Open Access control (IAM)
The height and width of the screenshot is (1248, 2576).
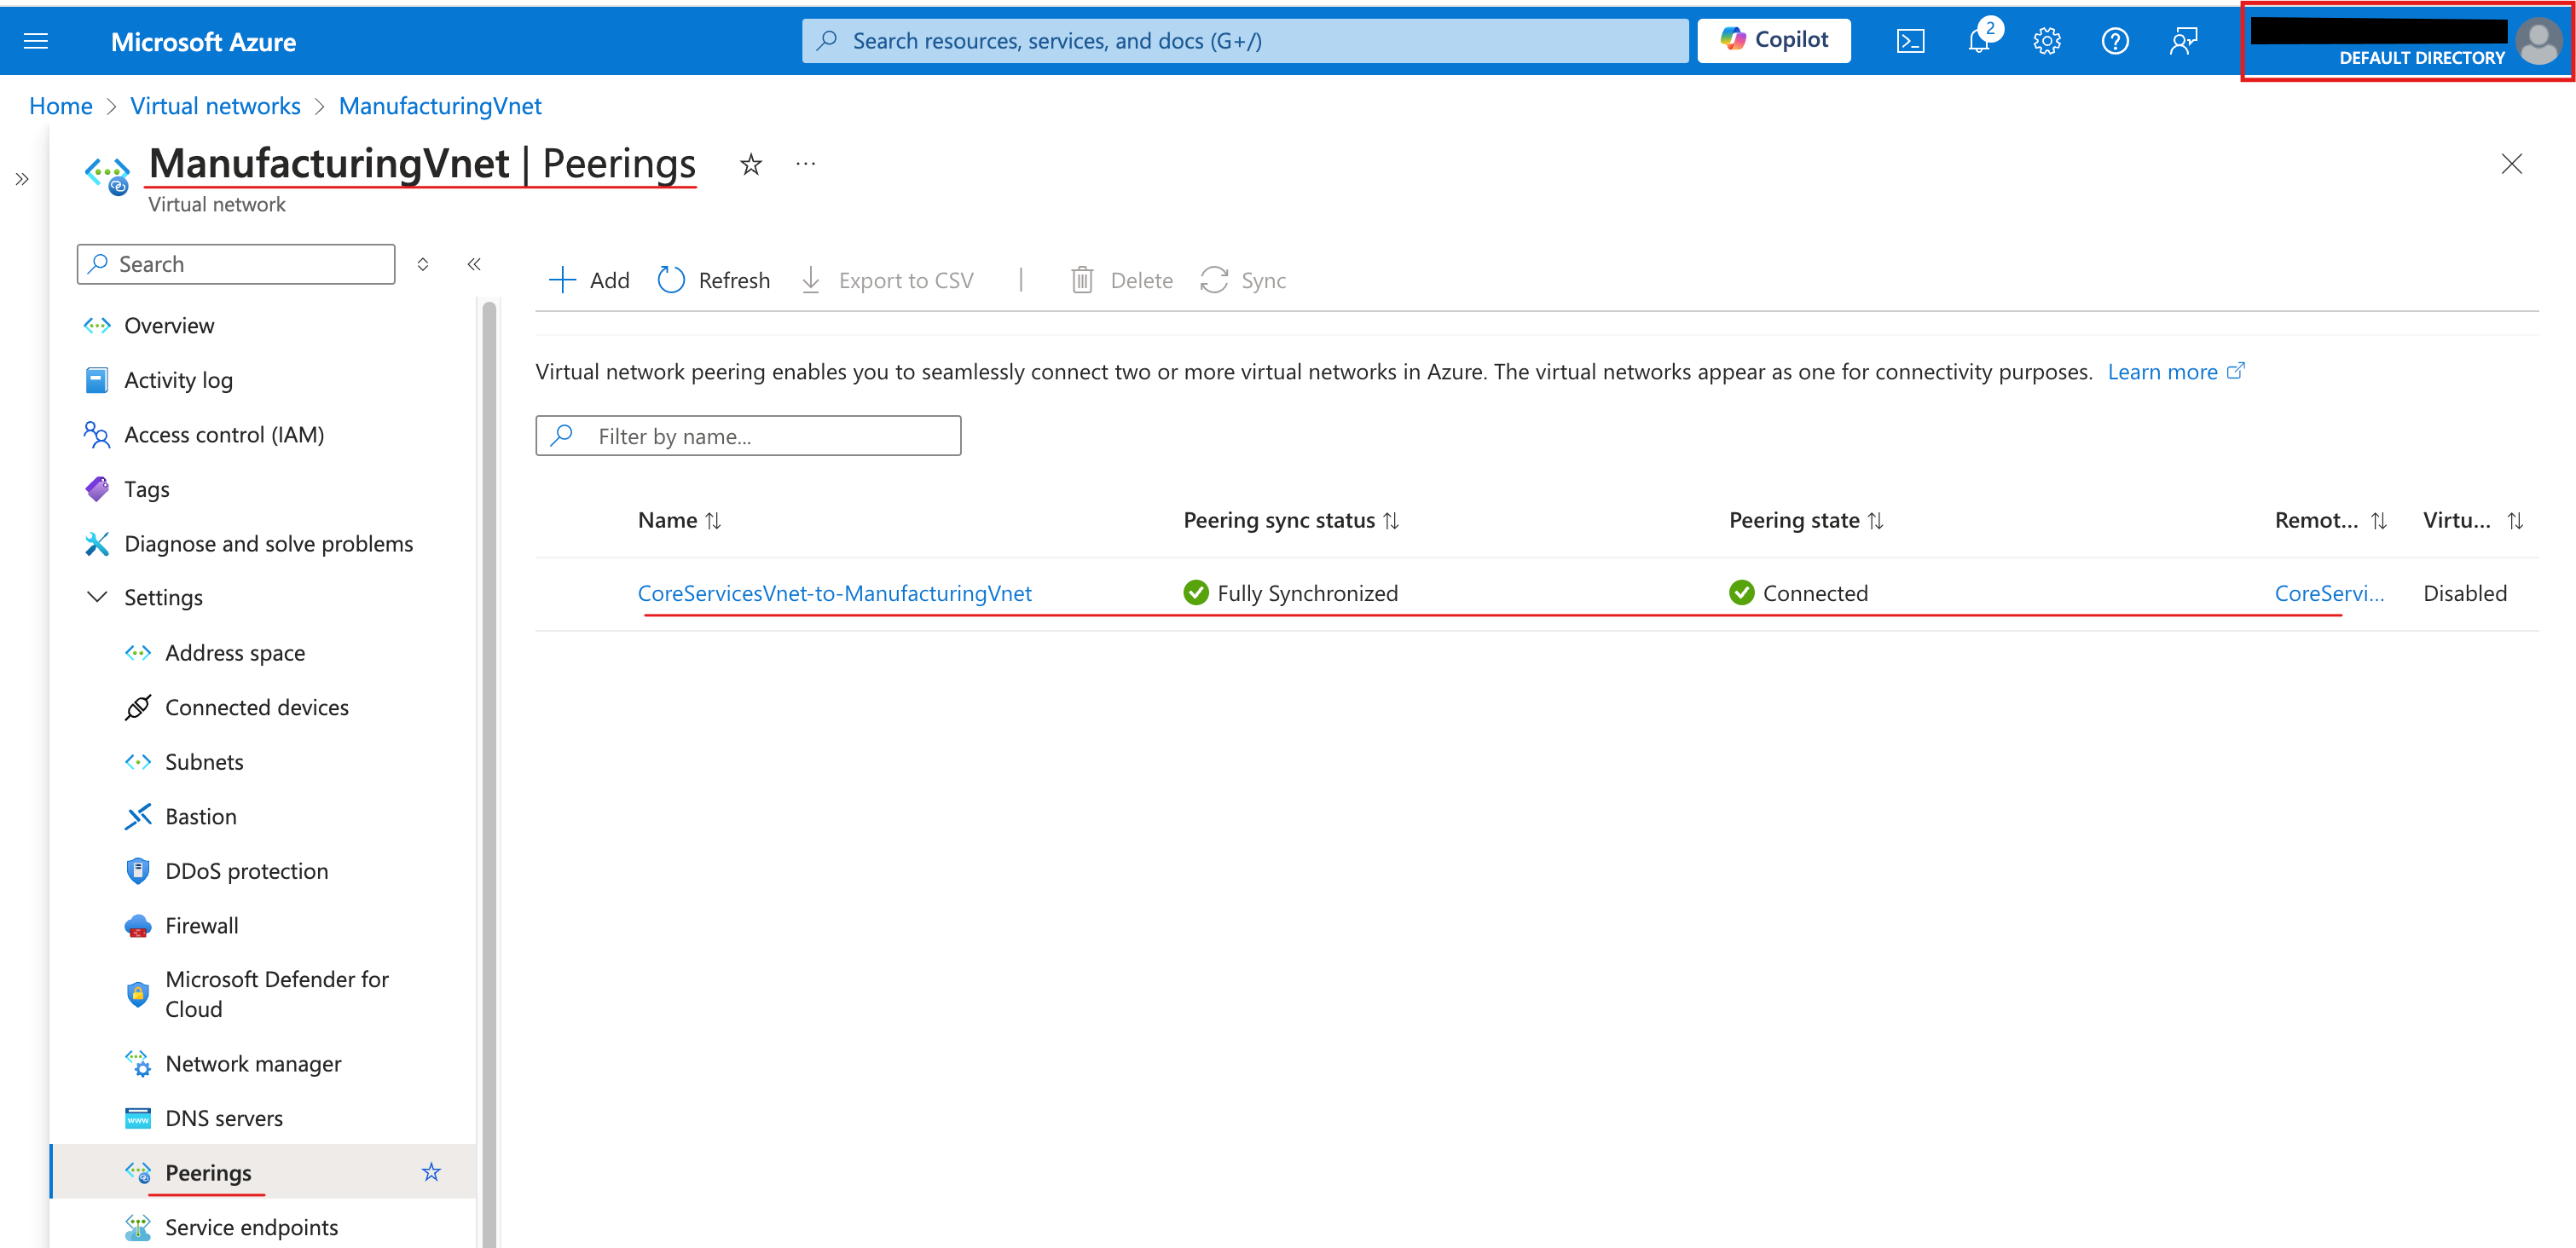(x=224, y=434)
